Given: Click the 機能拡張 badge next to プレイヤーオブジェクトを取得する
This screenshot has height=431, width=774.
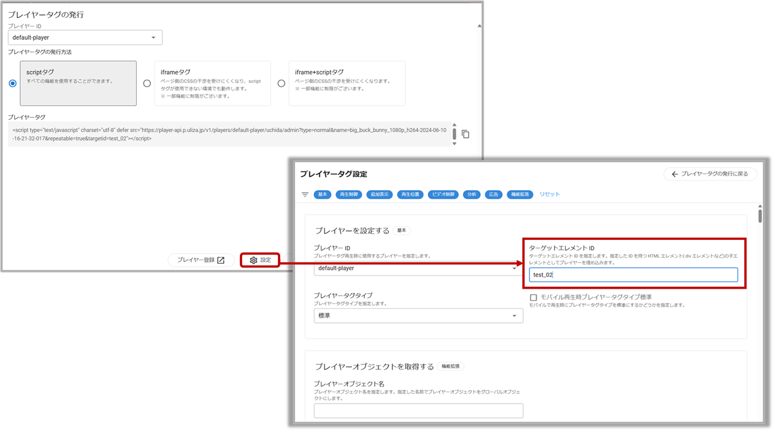Looking at the screenshot, I should pyautogui.click(x=450, y=367).
